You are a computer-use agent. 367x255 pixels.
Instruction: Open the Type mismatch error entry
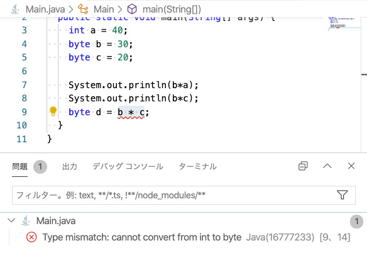142,237
